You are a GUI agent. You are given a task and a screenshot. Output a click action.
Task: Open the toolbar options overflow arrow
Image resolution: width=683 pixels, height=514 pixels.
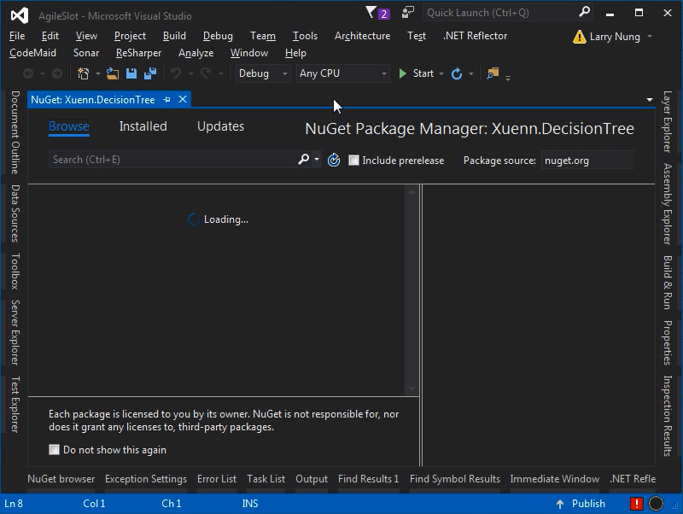tap(508, 78)
